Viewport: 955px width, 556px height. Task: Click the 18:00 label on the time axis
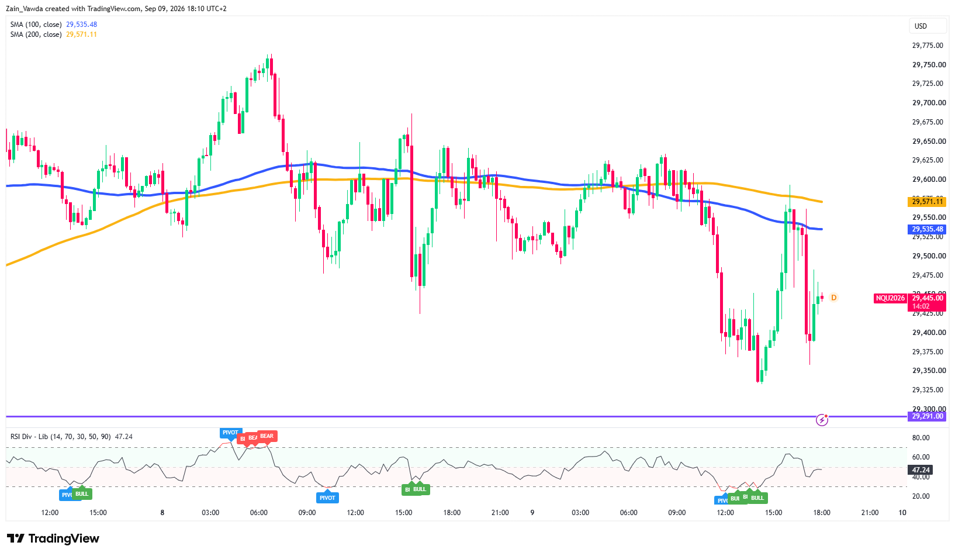click(822, 513)
